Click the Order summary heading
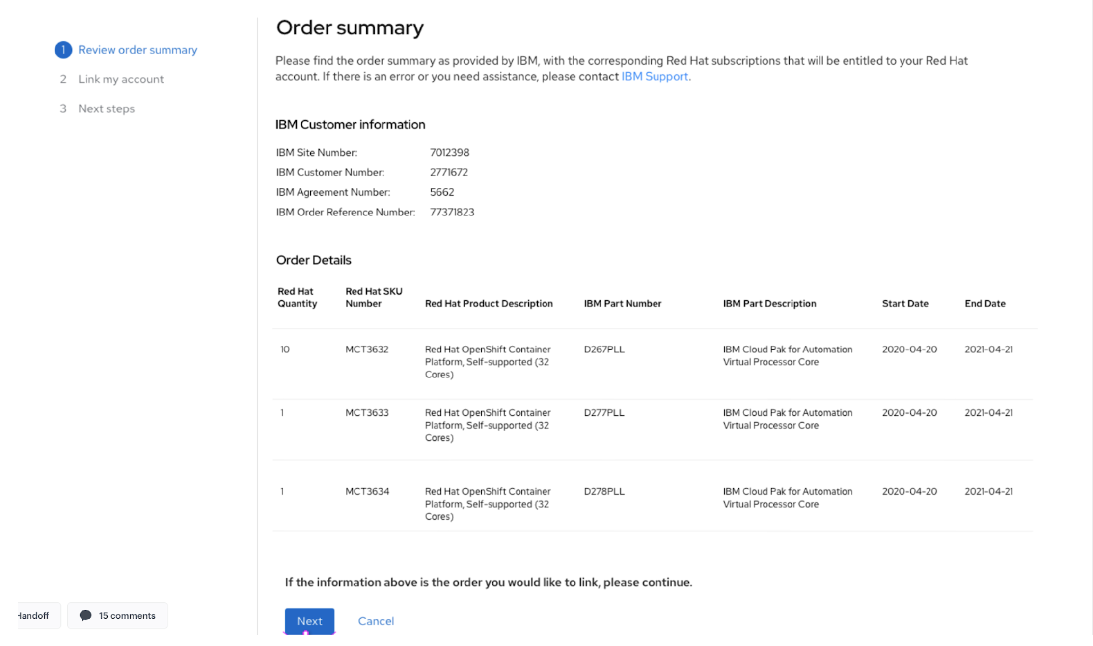 pyautogui.click(x=350, y=27)
